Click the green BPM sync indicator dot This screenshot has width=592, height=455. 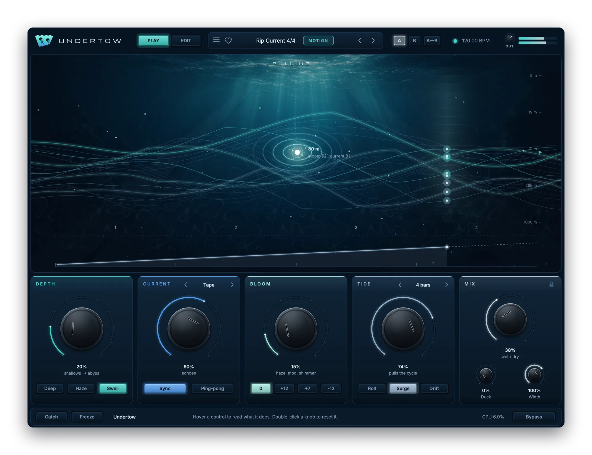(455, 41)
